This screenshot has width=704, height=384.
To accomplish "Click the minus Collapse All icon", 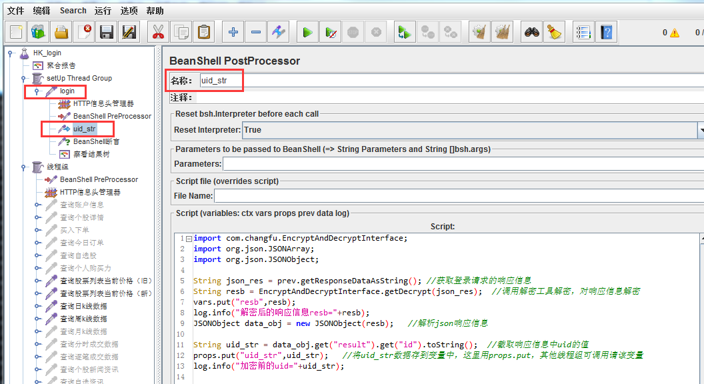I will [x=256, y=32].
